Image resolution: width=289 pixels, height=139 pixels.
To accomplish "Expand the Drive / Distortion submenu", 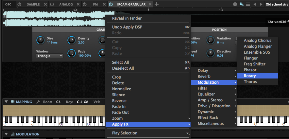I will (214, 106).
